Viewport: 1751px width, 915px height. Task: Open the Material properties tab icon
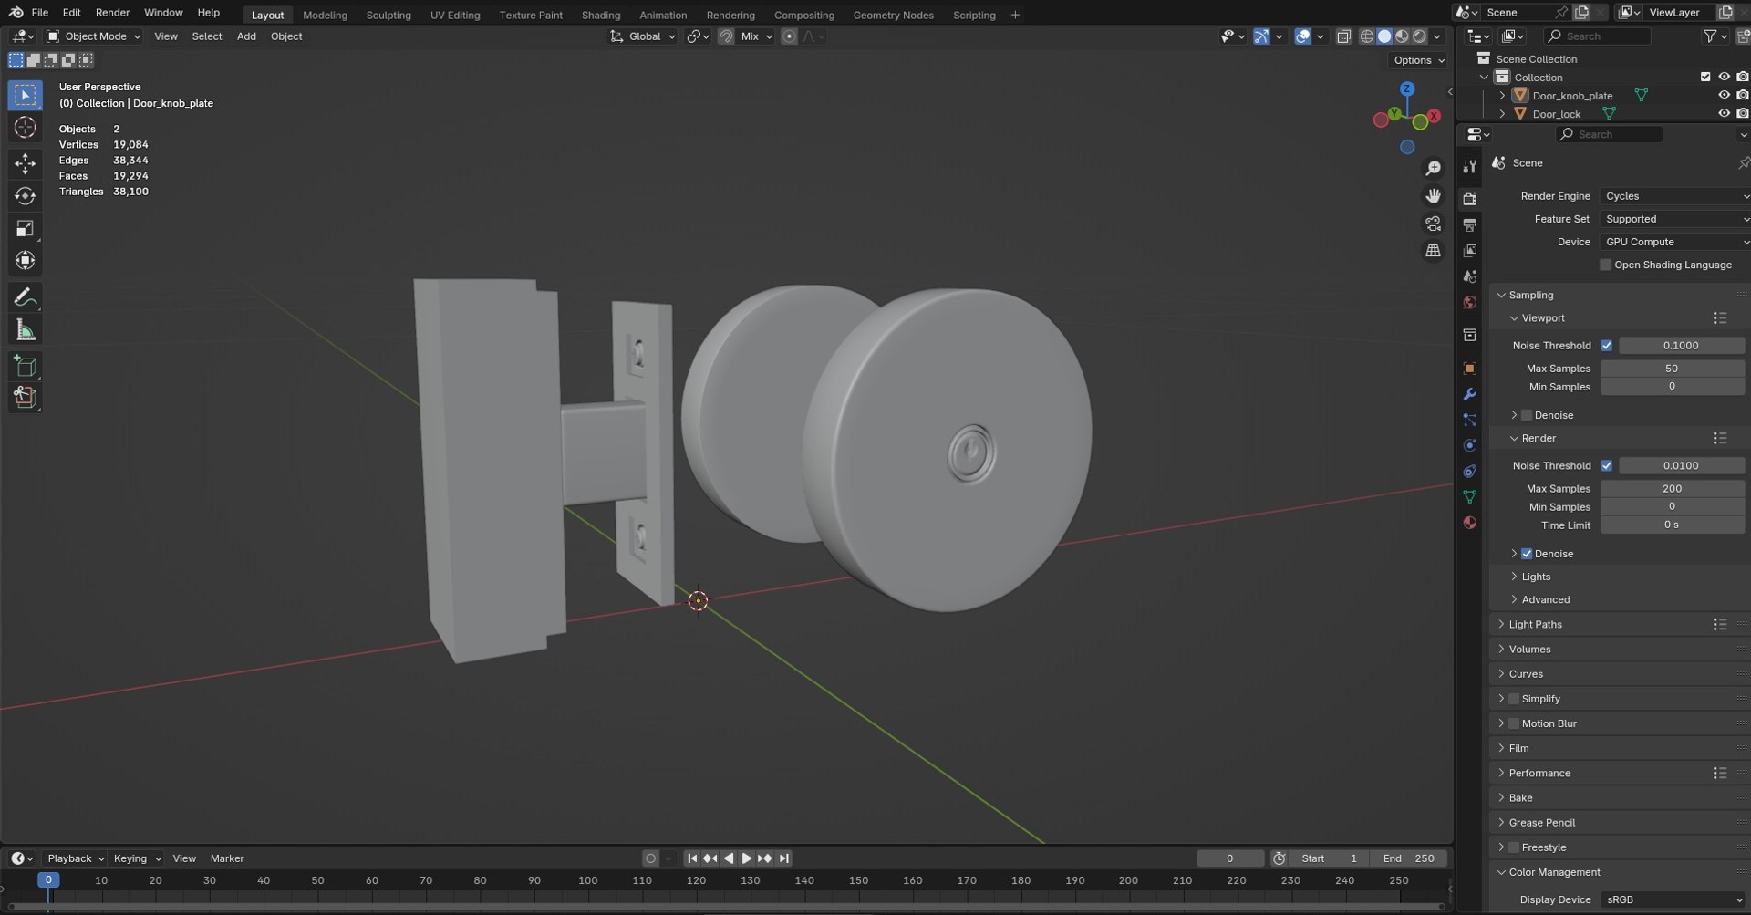point(1469,523)
